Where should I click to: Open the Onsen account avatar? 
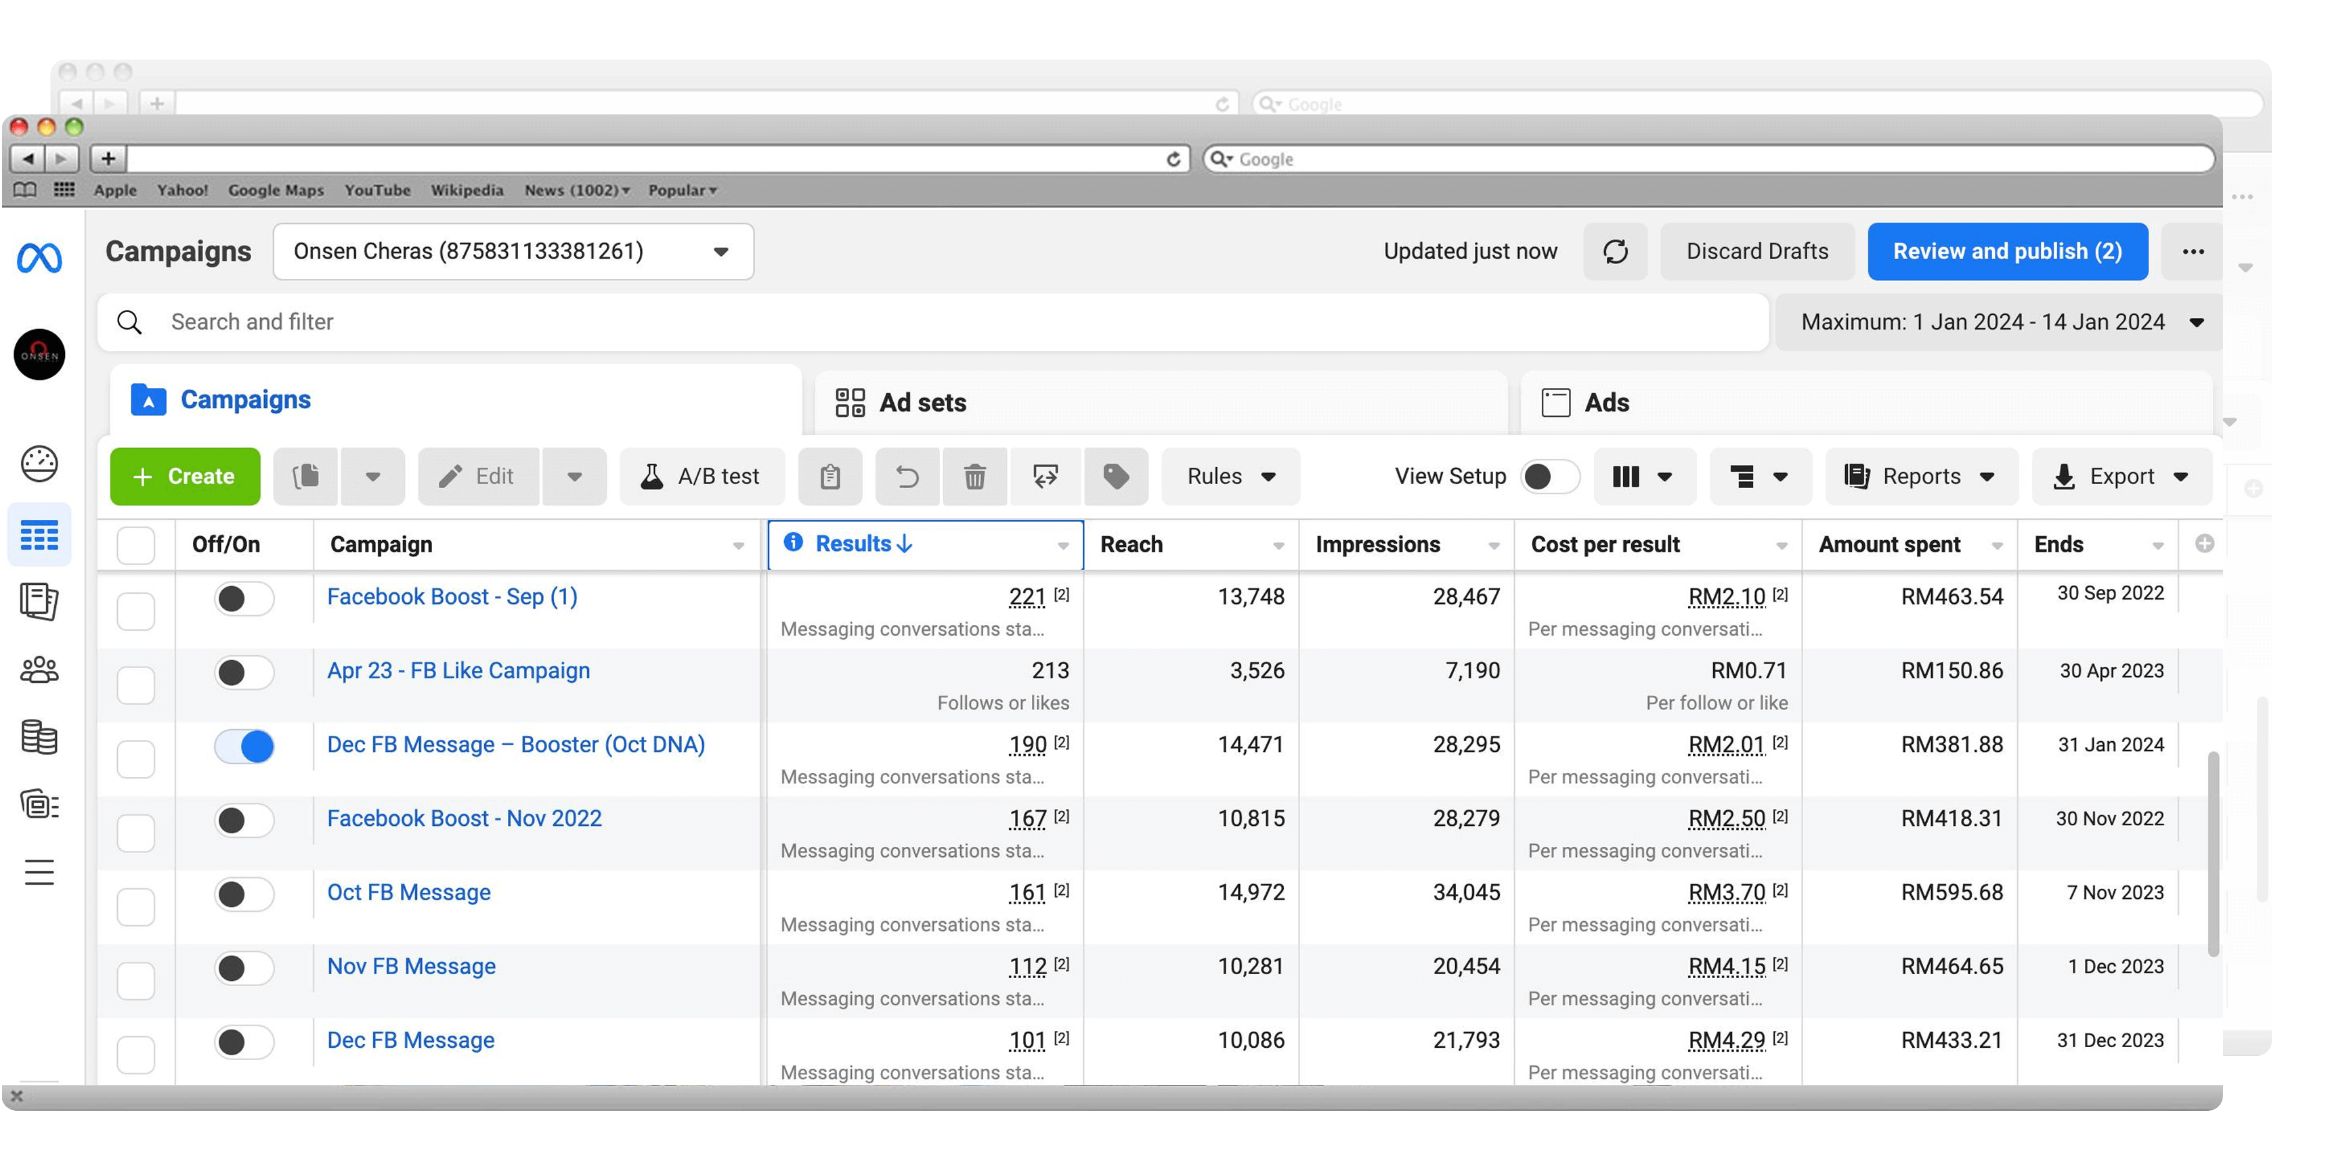pos(39,354)
